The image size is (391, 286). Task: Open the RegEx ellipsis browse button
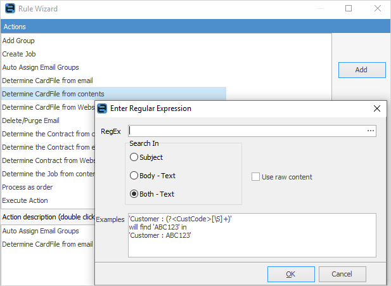coord(371,131)
